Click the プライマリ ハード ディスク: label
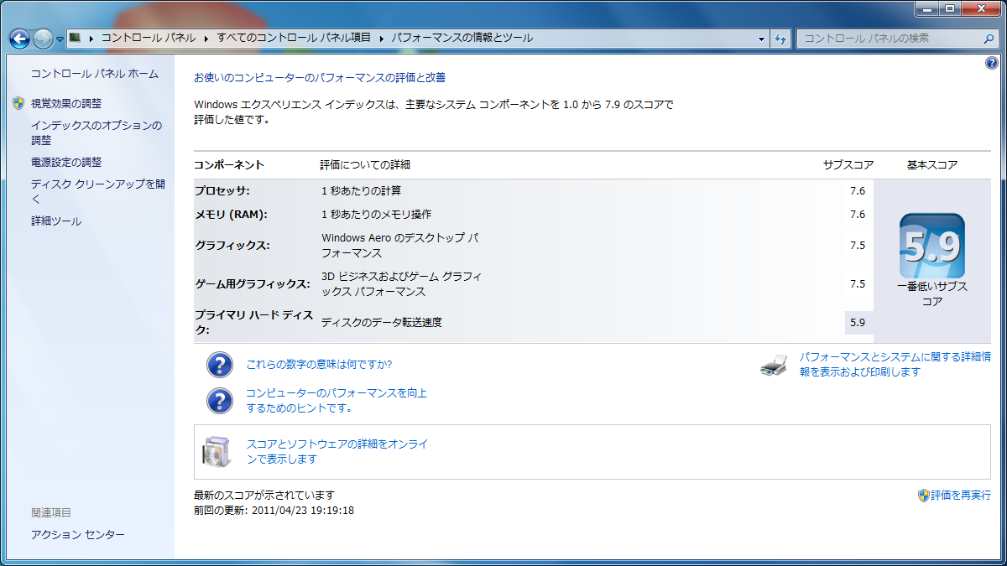This screenshot has width=1007, height=566. [x=254, y=323]
